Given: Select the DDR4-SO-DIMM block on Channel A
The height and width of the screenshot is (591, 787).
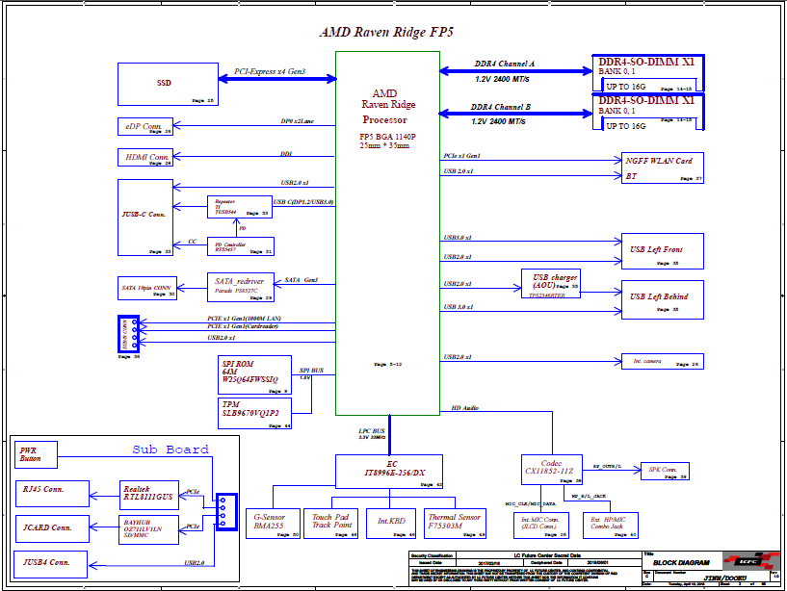Looking at the screenshot, I should [648, 73].
